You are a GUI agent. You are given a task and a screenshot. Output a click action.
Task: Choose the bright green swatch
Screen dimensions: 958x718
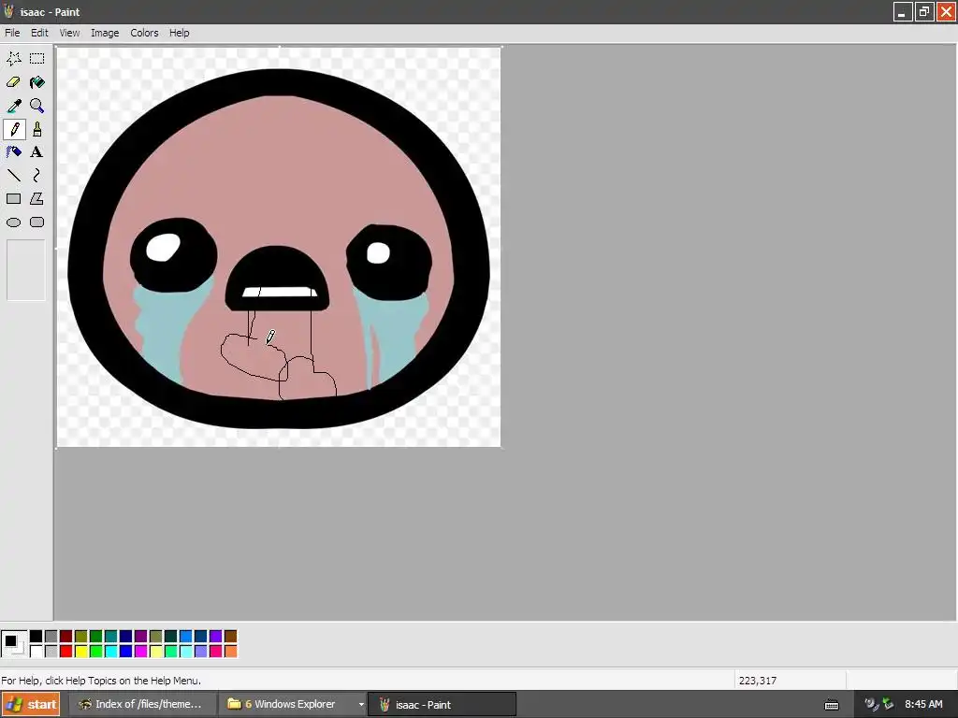coord(96,652)
